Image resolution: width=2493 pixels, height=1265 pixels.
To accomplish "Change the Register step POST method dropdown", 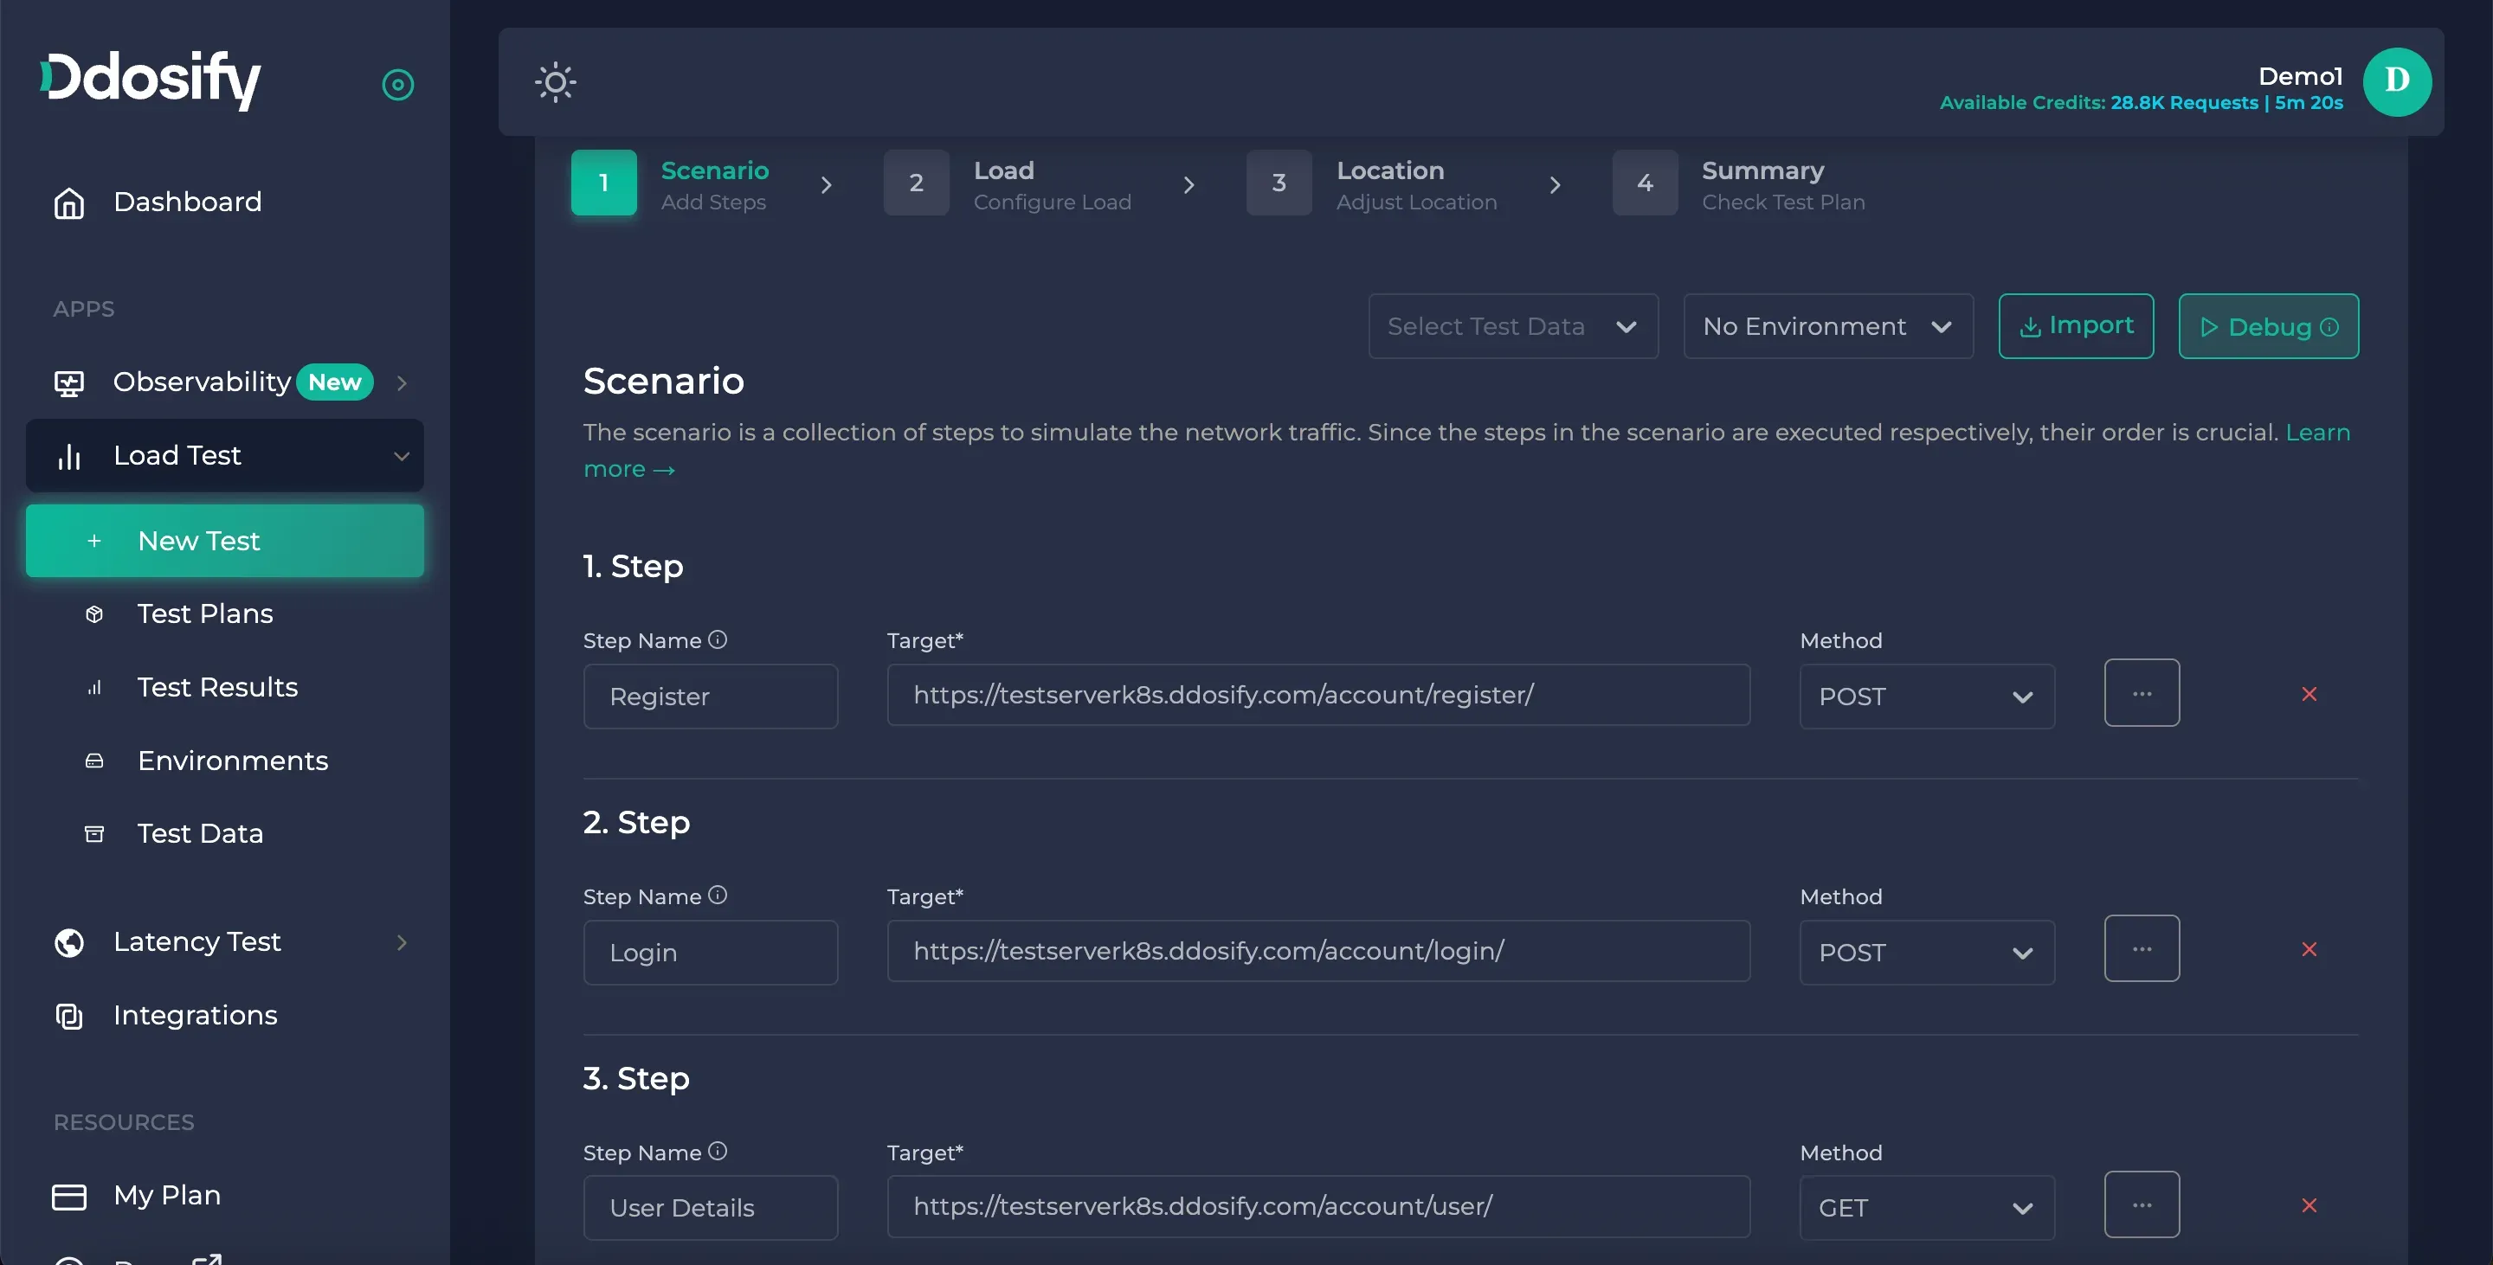I will [x=1926, y=697].
